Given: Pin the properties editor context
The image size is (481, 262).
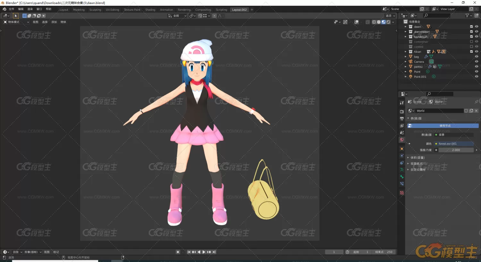Looking at the screenshot, I should [x=477, y=102].
